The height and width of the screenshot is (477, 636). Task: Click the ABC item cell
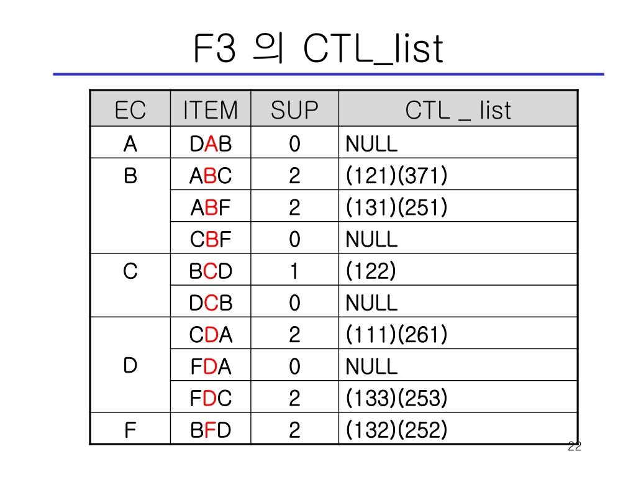pyautogui.click(x=211, y=175)
